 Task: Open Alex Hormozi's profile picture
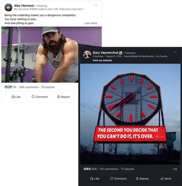[x=8, y=7]
